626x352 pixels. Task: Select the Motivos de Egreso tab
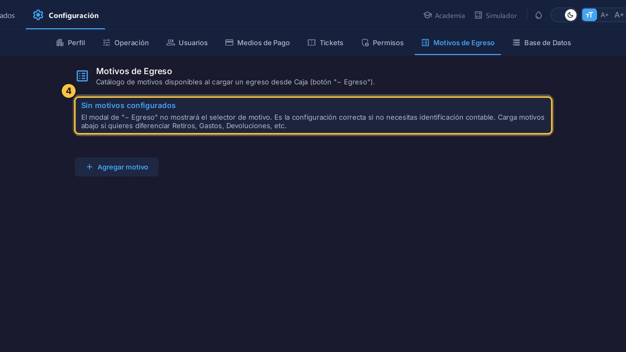pos(458,43)
